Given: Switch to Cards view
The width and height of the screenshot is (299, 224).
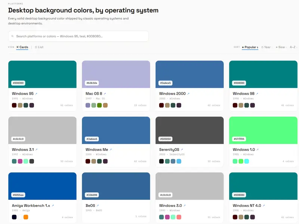Looking at the screenshot, I should point(22,47).
